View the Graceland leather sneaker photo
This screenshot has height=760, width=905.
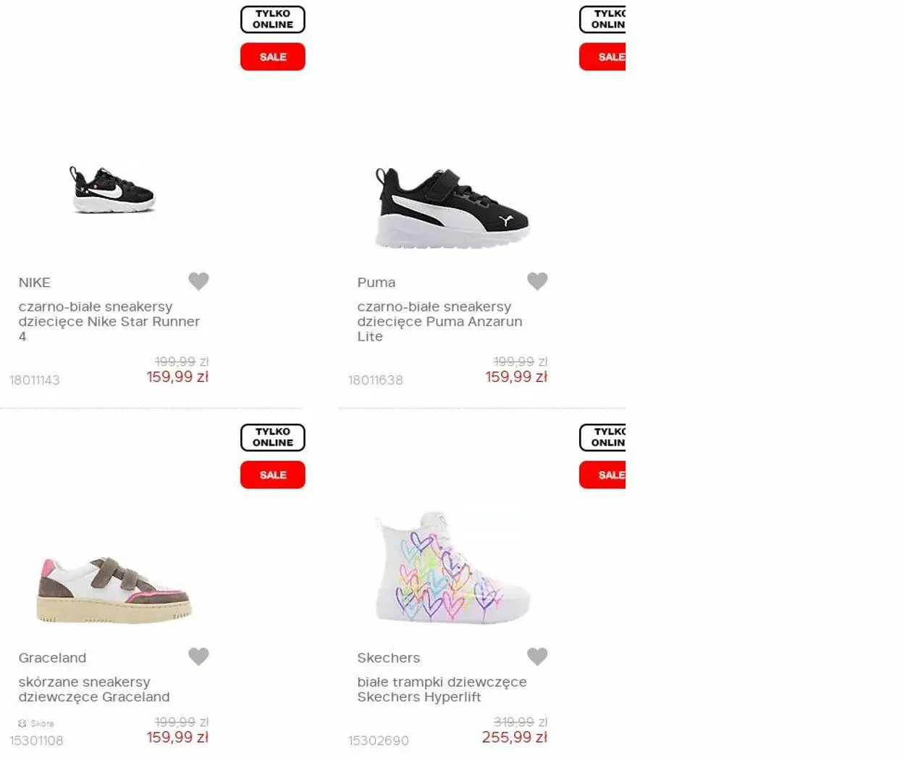tap(114, 590)
